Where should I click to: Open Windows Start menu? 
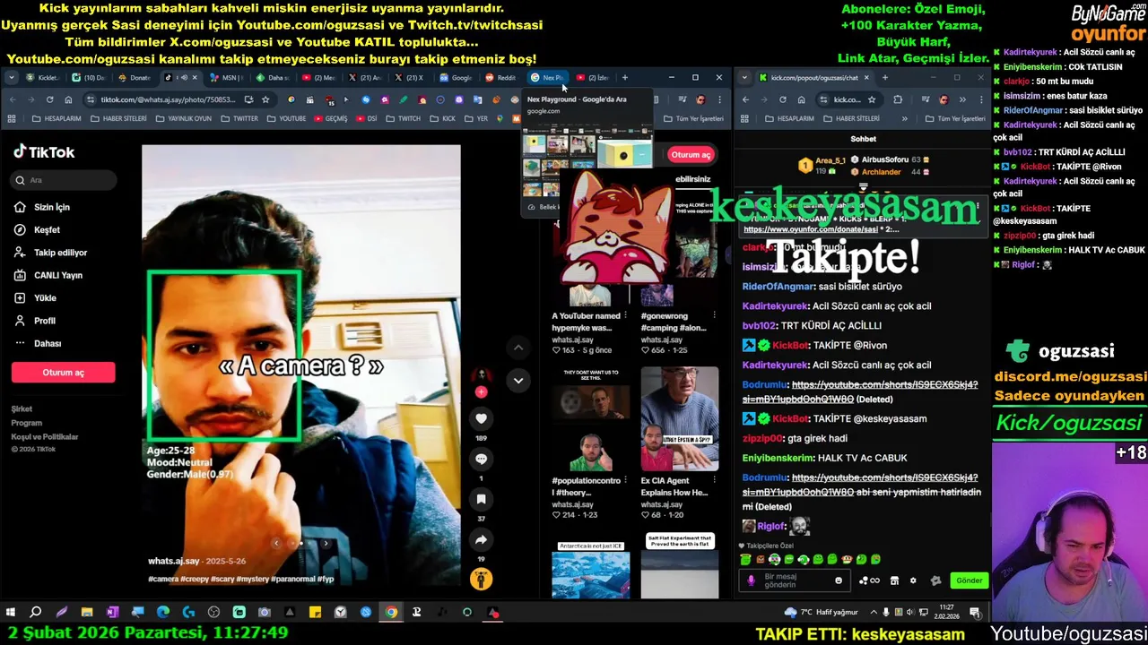(11, 613)
